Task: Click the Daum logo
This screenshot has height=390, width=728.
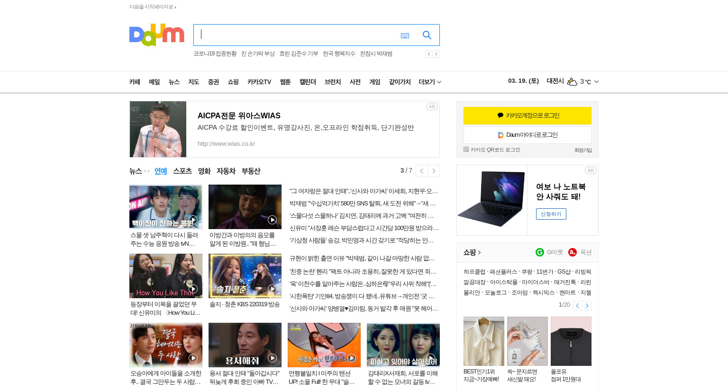Action: click(x=156, y=35)
